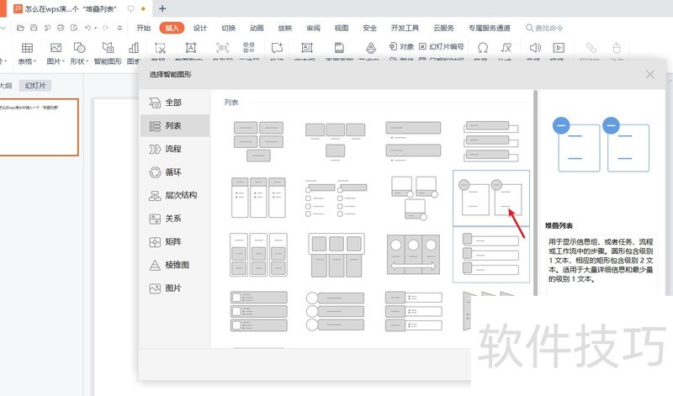This screenshot has height=396, width=673.
Task: Open a new document tab with plus
Action: (x=162, y=8)
